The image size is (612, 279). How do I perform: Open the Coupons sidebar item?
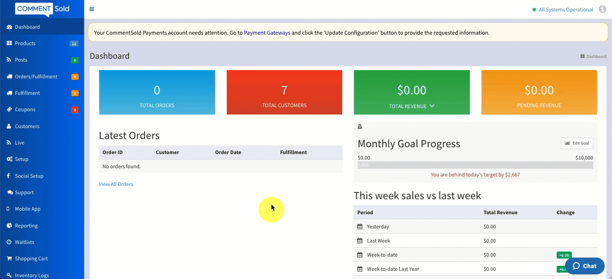click(25, 109)
